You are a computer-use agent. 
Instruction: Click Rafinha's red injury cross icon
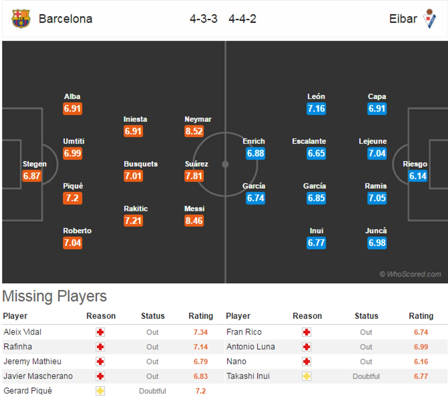[100, 347]
